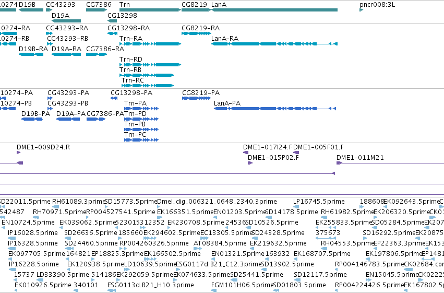The height and width of the screenshot is (293, 444).
Task: Click the EK219632.5prime EST label
Action: tap(279, 243)
